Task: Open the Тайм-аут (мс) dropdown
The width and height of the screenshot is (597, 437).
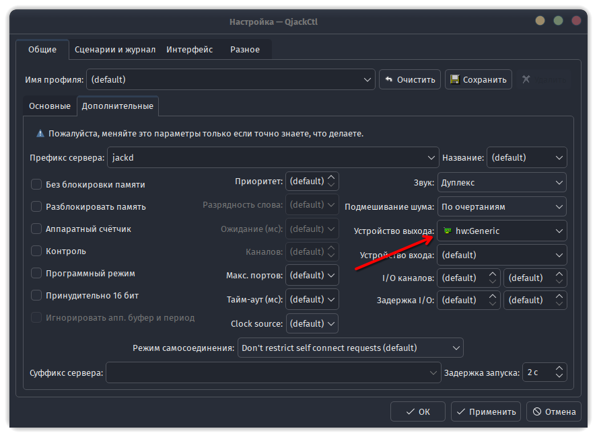Action: (x=312, y=300)
